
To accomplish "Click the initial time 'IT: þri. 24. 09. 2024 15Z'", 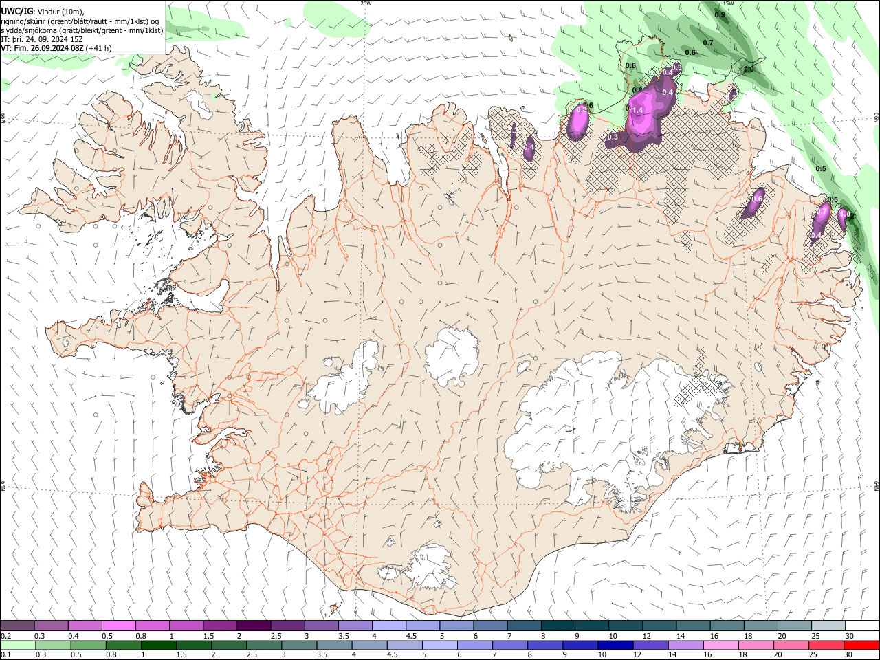I will tap(43, 39).
